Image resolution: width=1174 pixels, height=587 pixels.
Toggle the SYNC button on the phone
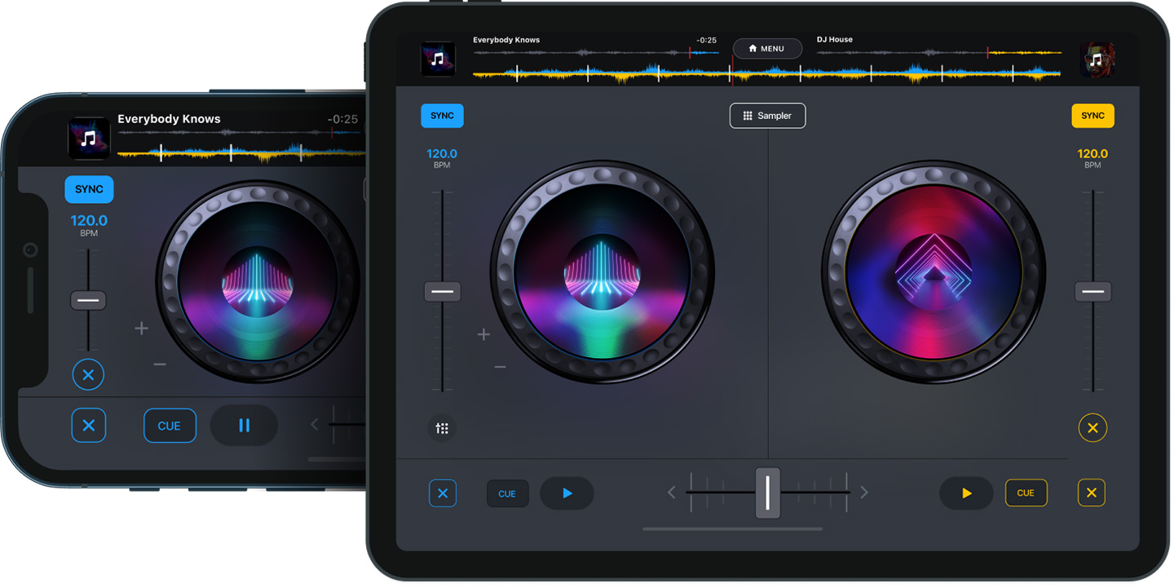pos(89,189)
